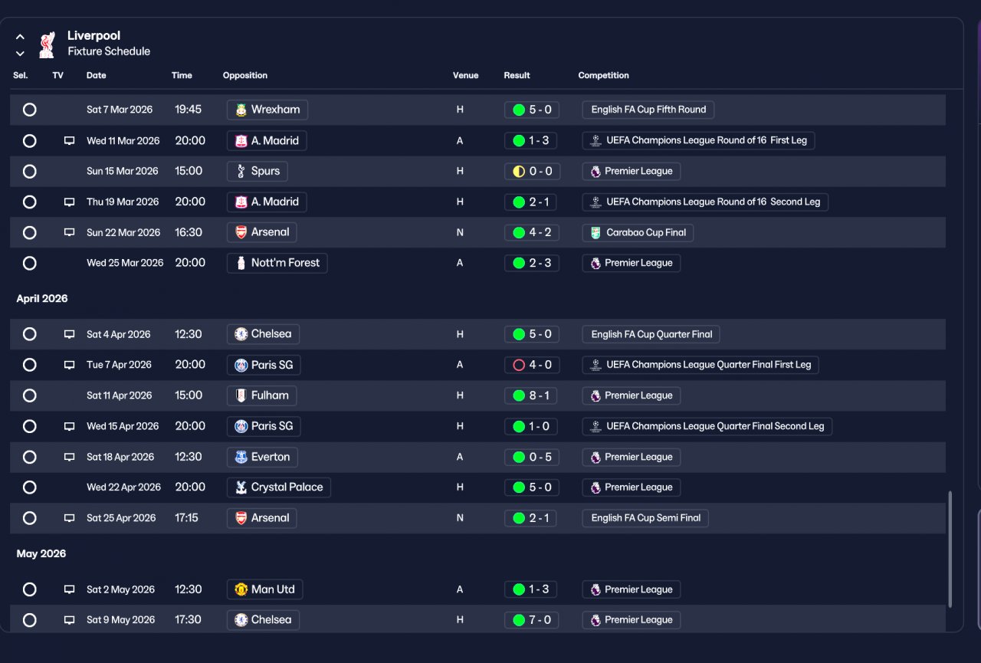Click the Wrexham club badge
The width and height of the screenshot is (981, 663).
[241, 110]
